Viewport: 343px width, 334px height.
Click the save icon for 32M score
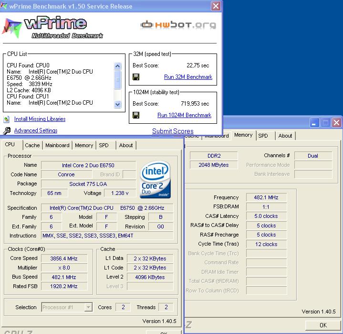click(x=136, y=77)
